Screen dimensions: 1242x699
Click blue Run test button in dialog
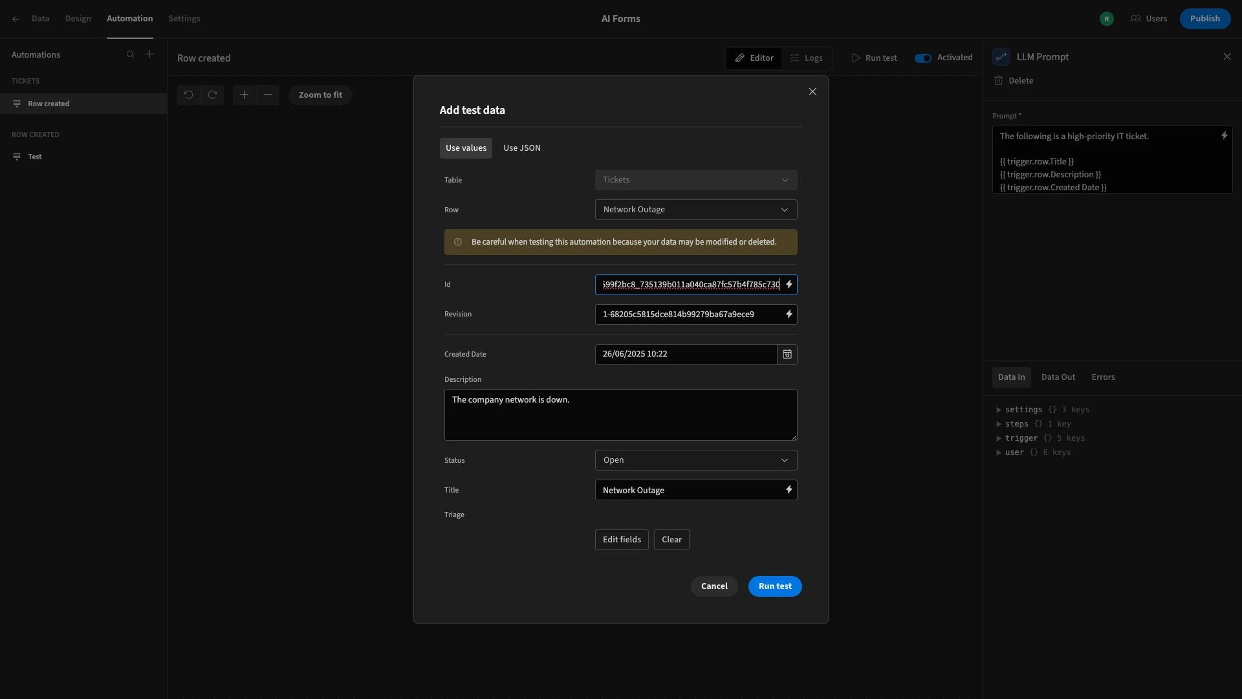click(775, 586)
